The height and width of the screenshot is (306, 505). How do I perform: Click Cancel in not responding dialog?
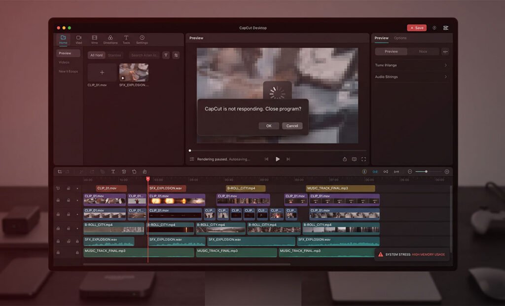coord(292,126)
